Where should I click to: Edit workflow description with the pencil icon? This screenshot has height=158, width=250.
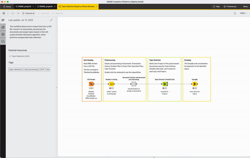[x=51, y=20]
